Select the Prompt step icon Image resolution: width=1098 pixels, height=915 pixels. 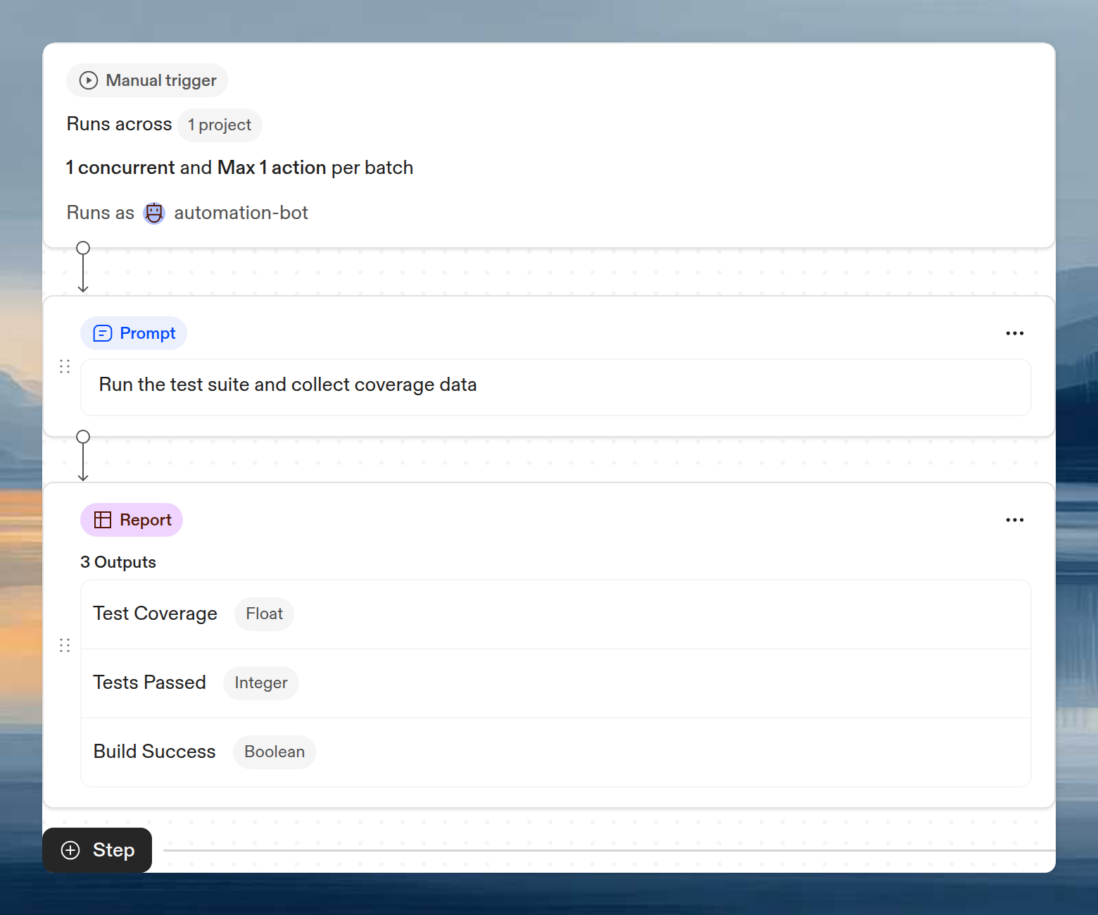(x=102, y=332)
